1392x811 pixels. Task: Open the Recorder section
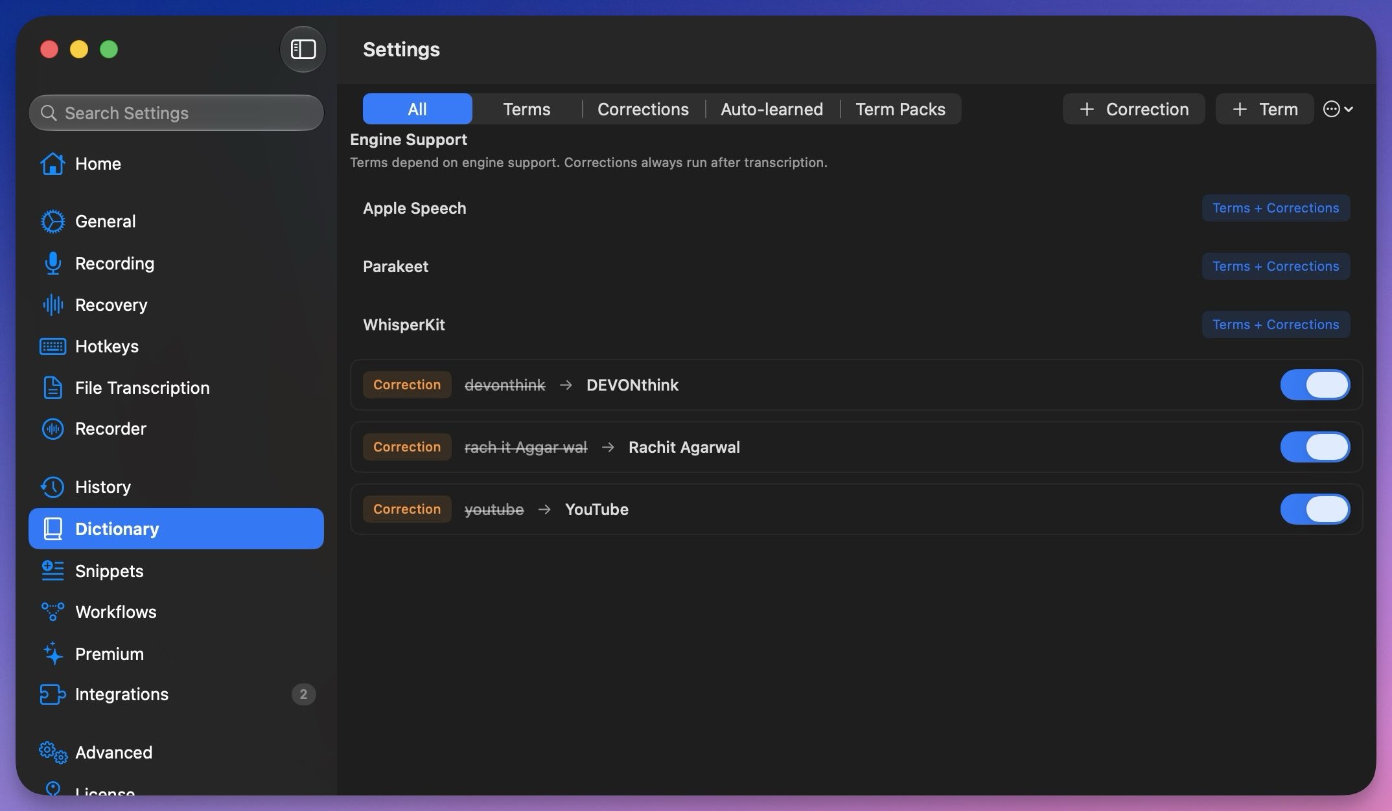(x=176, y=429)
